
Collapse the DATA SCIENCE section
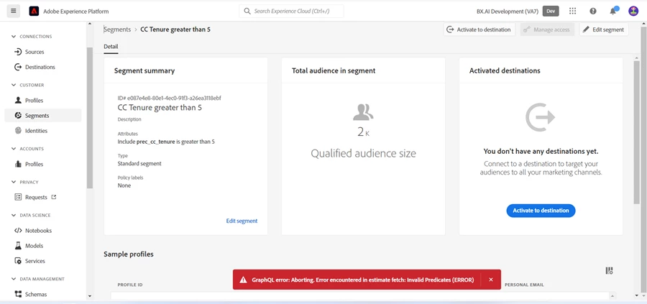click(x=13, y=216)
